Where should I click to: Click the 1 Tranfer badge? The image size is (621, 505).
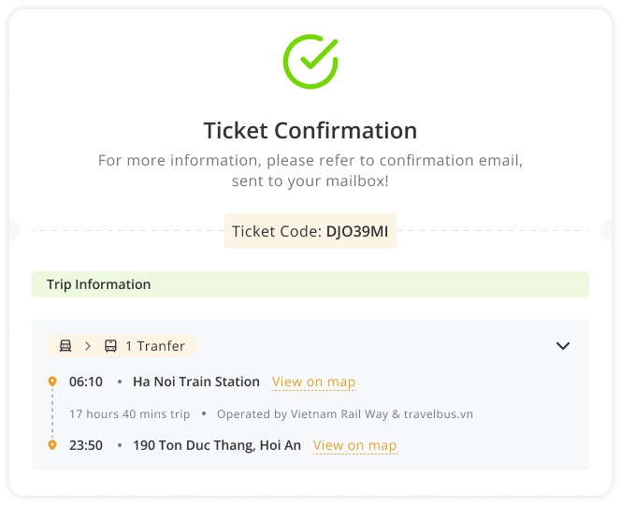122,346
